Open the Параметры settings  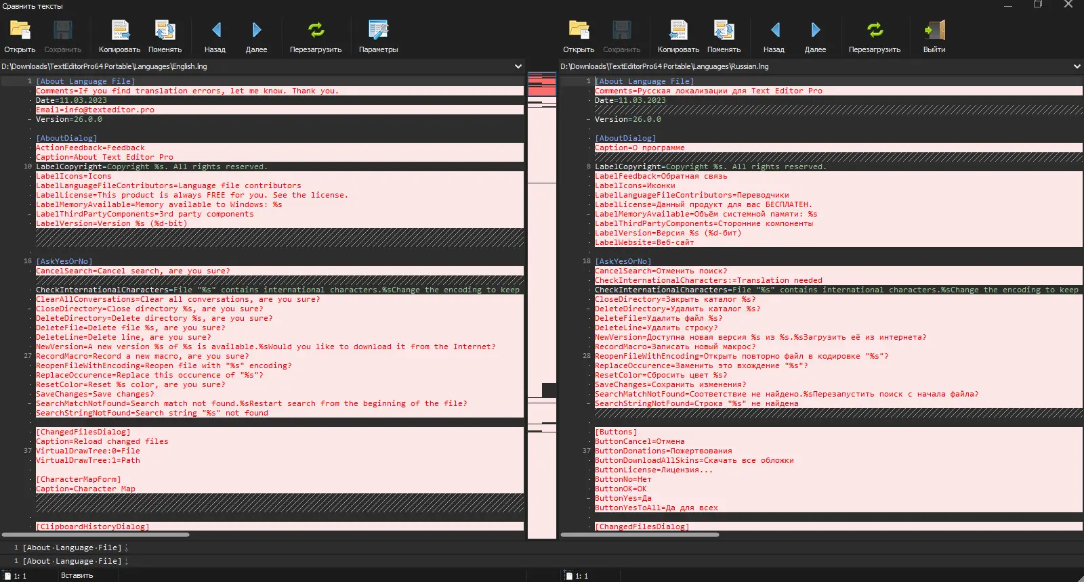click(378, 31)
